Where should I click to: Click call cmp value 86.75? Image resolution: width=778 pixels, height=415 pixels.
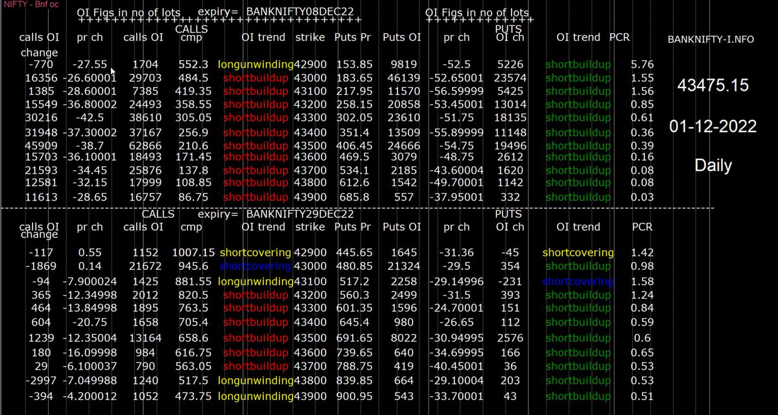point(194,197)
